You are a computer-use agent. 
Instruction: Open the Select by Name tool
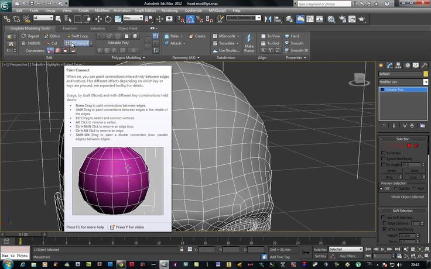click(67, 19)
